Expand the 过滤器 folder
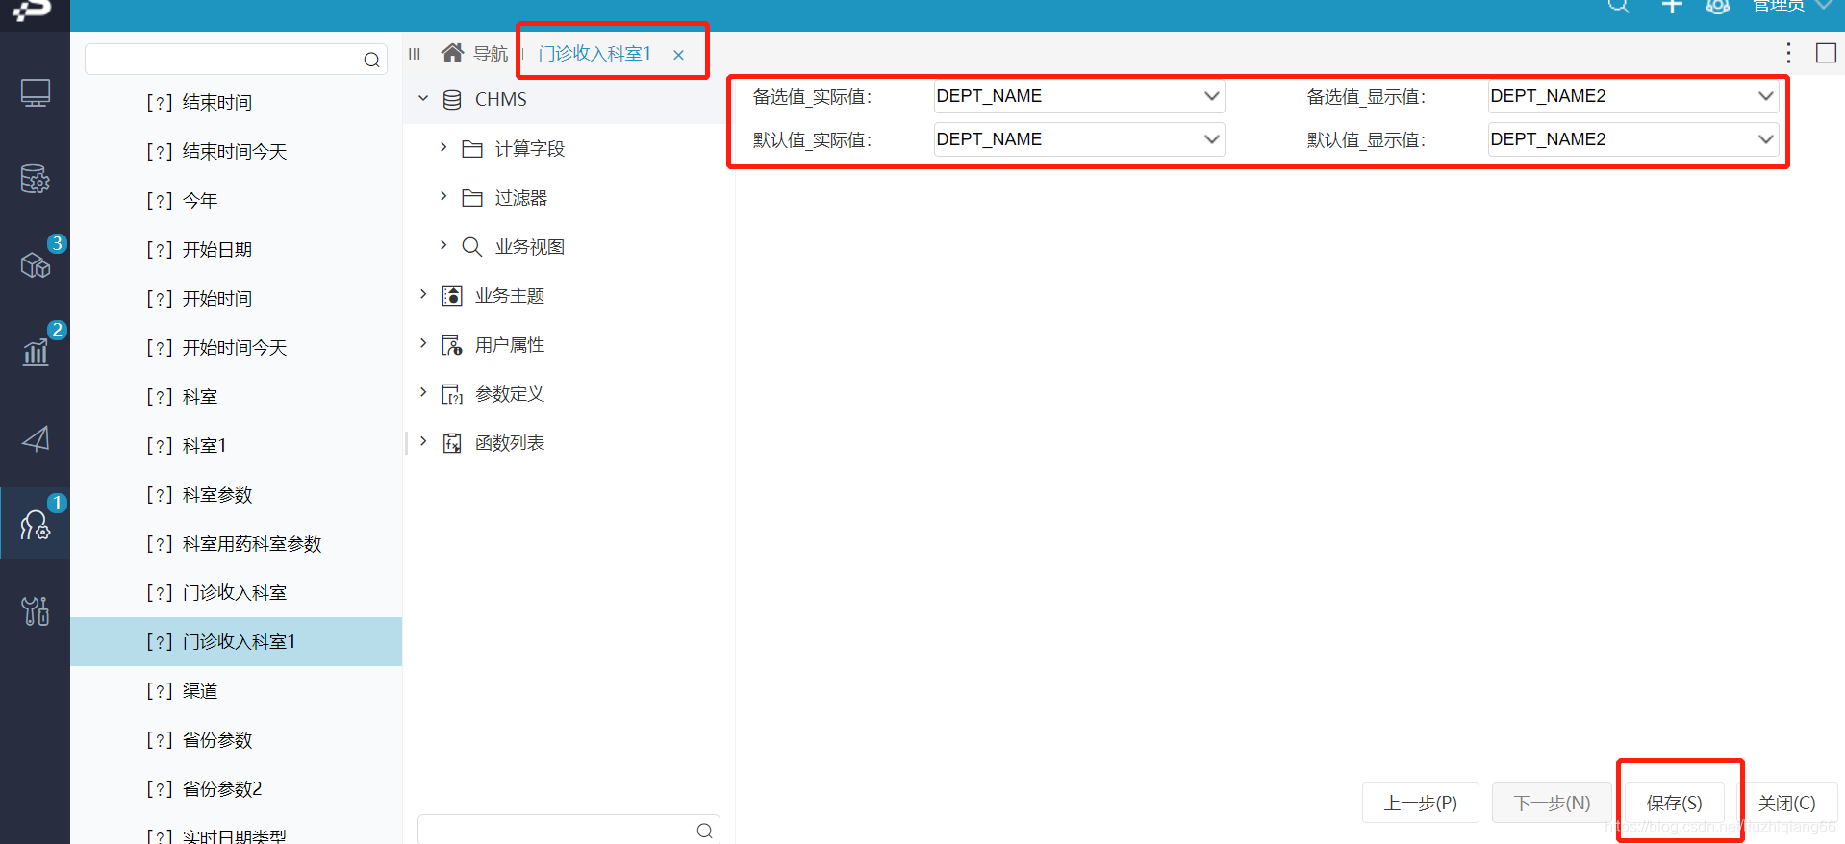The image size is (1845, 844). click(442, 196)
